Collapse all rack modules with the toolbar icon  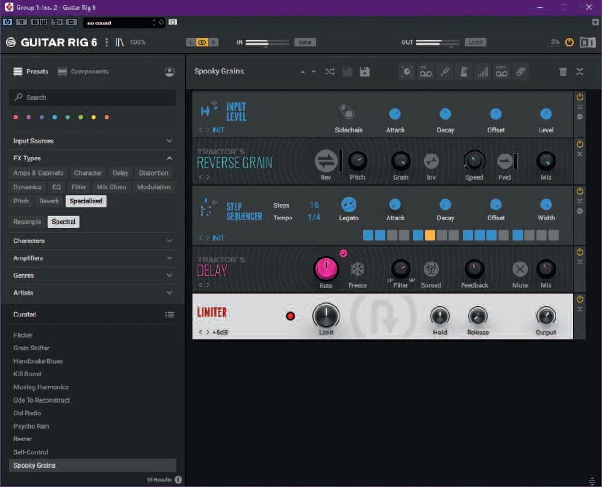[580, 72]
